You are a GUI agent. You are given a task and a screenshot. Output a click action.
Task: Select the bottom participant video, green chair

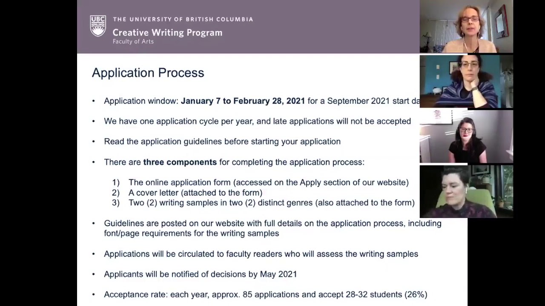point(466,191)
